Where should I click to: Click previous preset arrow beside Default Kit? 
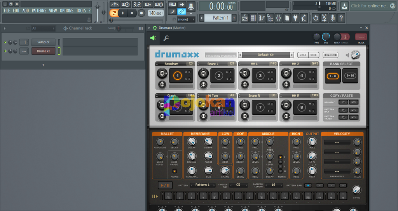(240, 55)
